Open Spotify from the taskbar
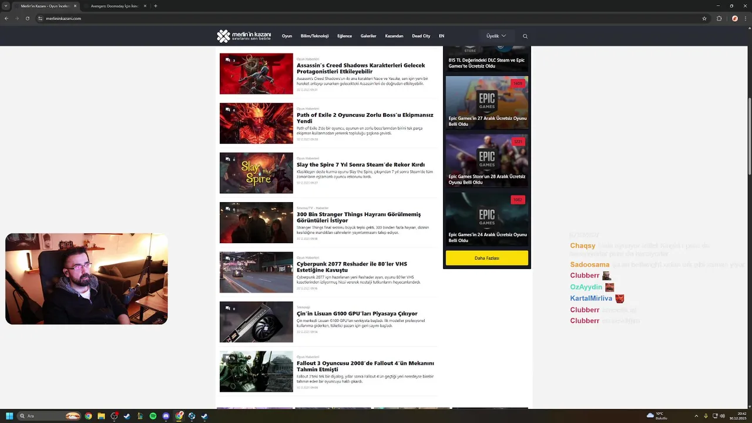Image resolution: width=752 pixels, height=423 pixels. (x=153, y=416)
